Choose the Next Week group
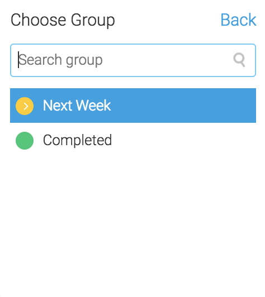265x297 pixels. coord(133,106)
